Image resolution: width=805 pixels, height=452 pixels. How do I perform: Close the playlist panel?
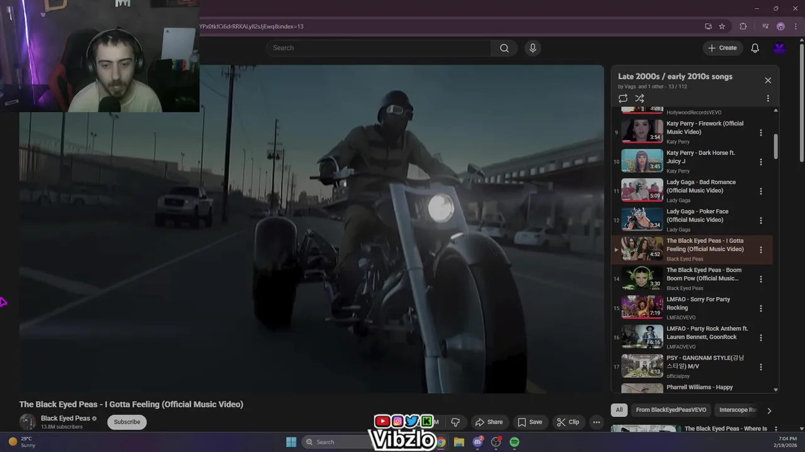768,80
